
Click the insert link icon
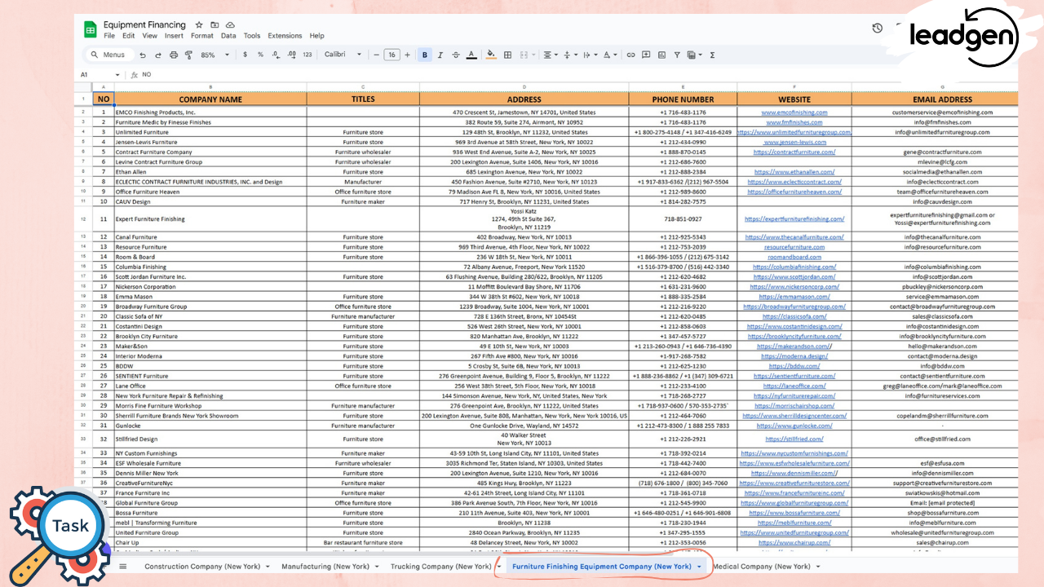click(x=630, y=55)
